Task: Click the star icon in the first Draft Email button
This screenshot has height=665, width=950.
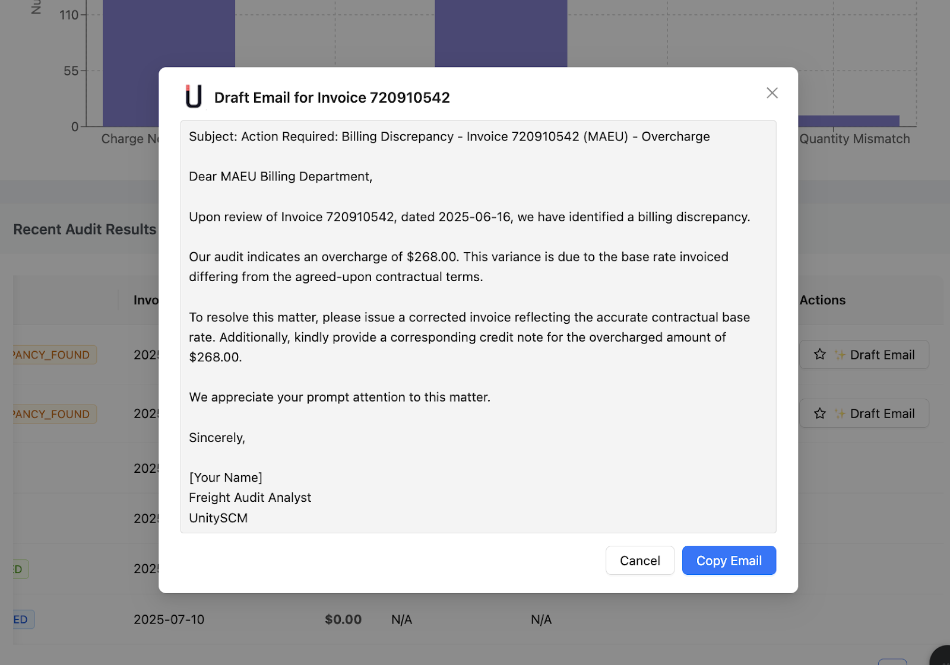Action: click(x=820, y=354)
